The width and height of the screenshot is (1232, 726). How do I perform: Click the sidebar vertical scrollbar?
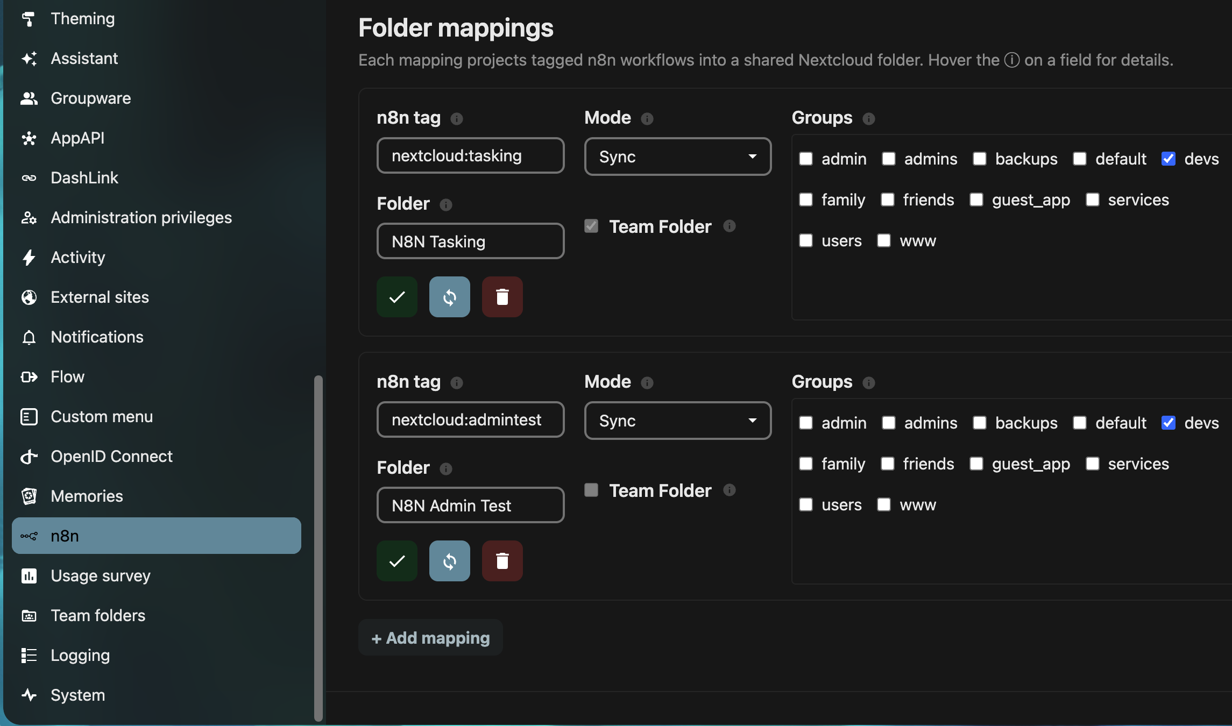coord(318,547)
